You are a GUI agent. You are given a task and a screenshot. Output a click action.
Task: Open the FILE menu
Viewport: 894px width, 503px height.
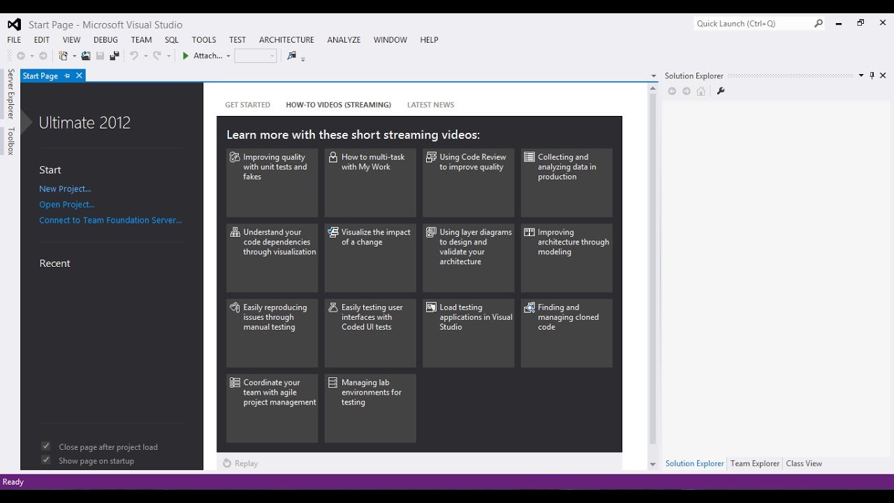[x=14, y=40]
